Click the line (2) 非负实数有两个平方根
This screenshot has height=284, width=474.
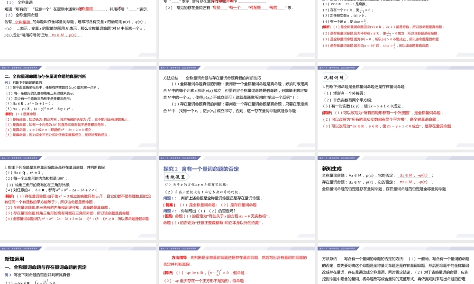coord(347,100)
